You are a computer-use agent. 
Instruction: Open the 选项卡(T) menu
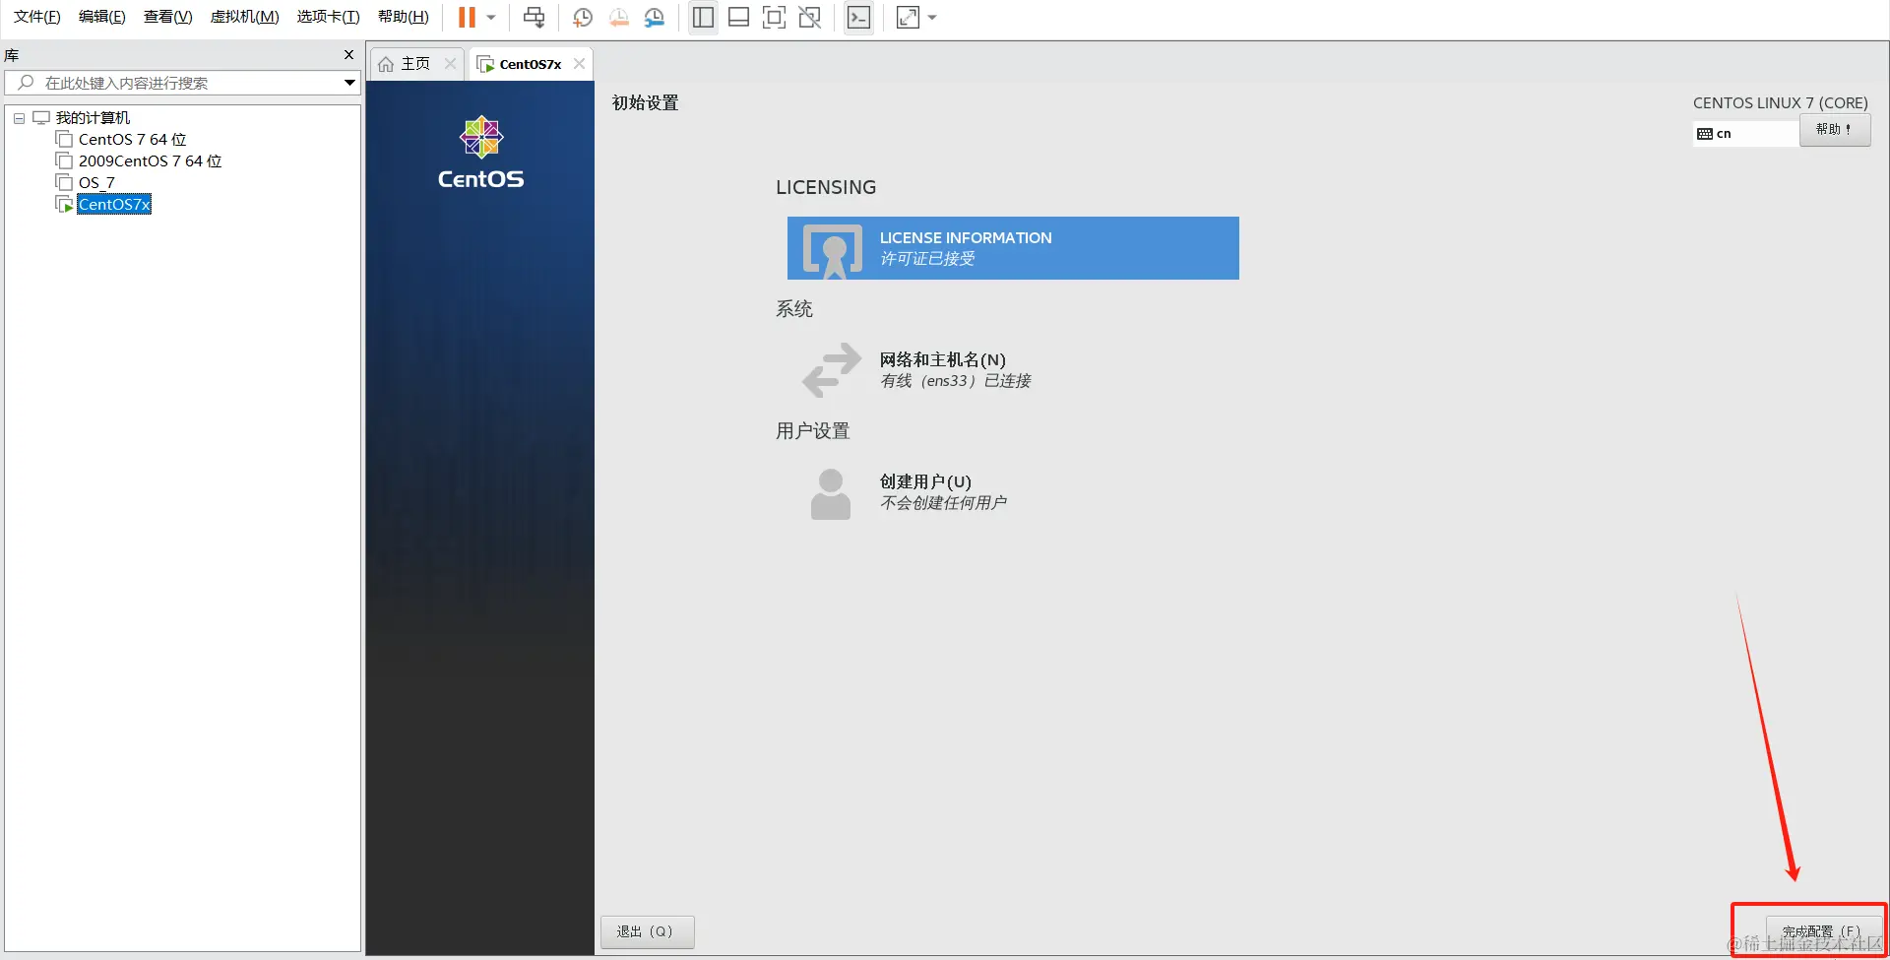pos(329,17)
